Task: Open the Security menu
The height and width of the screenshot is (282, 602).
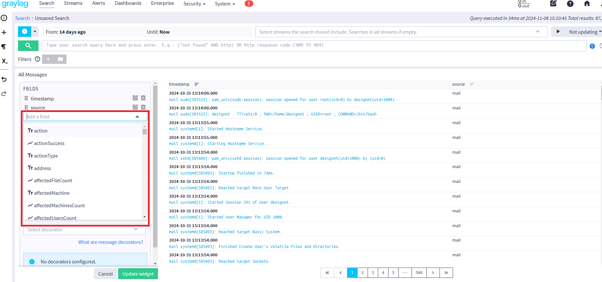Action: tap(194, 4)
